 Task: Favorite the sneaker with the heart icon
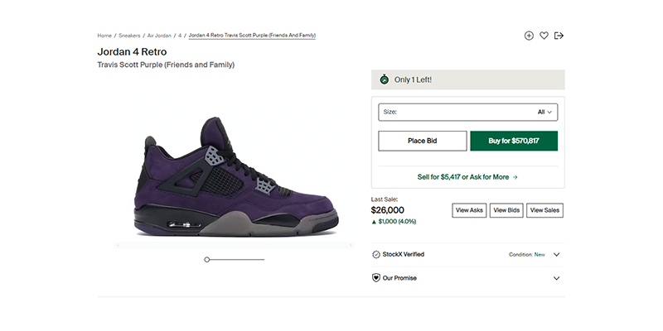[544, 36]
